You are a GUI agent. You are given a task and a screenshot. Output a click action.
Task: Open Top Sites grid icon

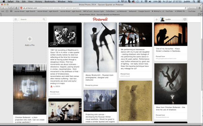[x=11, y=11]
